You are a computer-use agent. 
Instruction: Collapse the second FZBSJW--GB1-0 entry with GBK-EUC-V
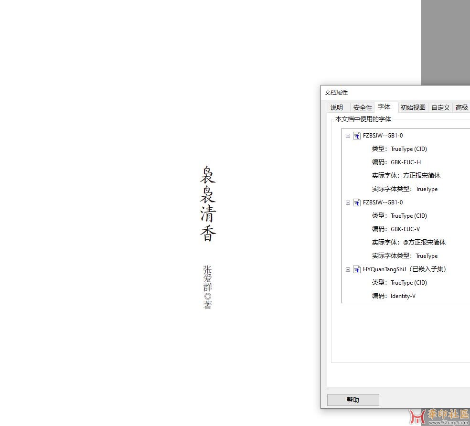(x=348, y=202)
